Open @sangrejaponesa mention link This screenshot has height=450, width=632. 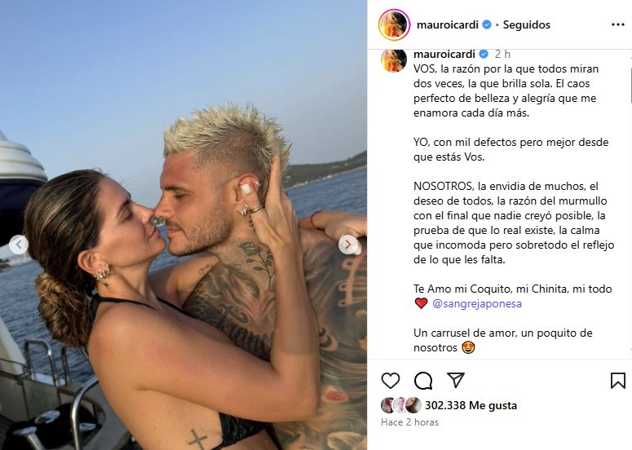click(x=477, y=303)
